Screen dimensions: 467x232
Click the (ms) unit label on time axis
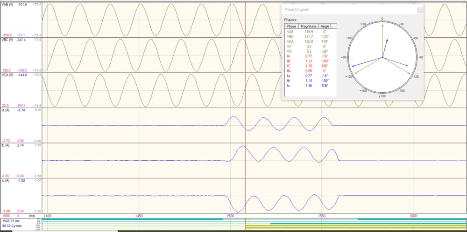32,215
